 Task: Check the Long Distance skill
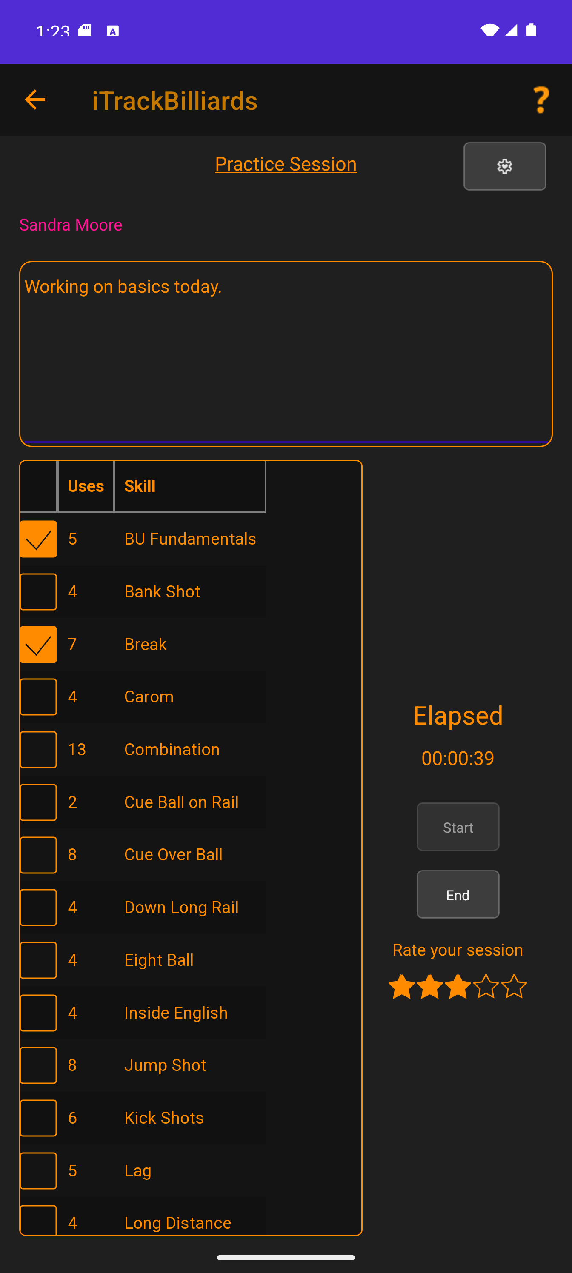click(x=38, y=1221)
